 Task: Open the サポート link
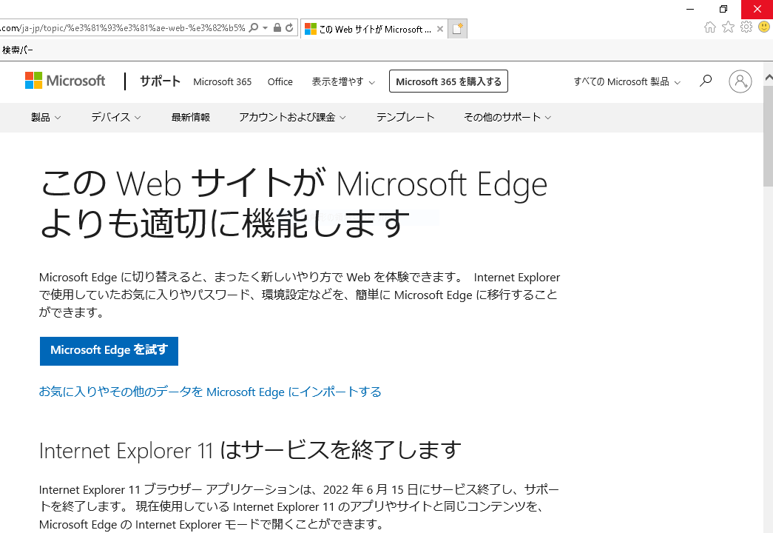point(161,81)
